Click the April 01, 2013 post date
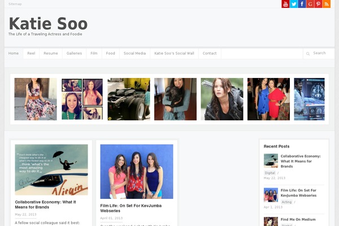Viewport: 339px width, 226px height. coord(111,218)
